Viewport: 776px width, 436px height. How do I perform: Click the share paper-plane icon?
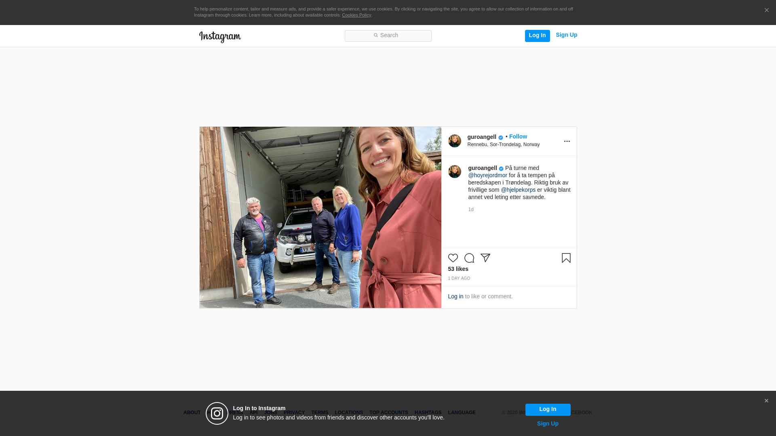(x=485, y=258)
